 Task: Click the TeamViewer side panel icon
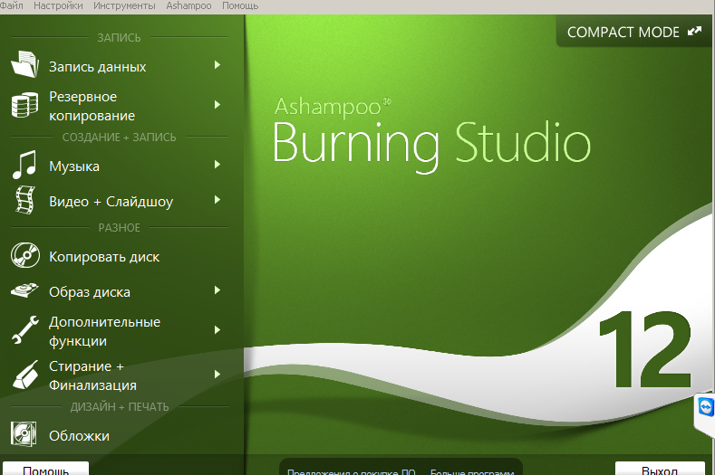click(x=706, y=406)
